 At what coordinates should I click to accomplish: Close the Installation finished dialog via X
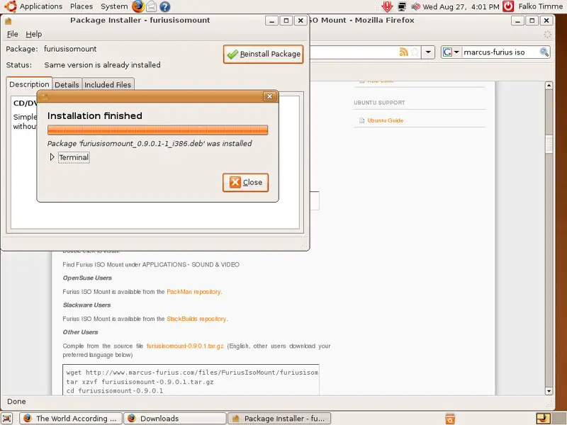(269, 96)
